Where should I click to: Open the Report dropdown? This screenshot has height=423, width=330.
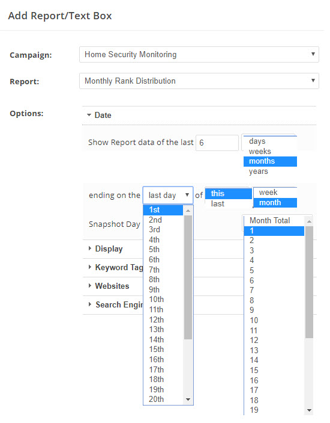pyautogui.click(x=199, y=81)
